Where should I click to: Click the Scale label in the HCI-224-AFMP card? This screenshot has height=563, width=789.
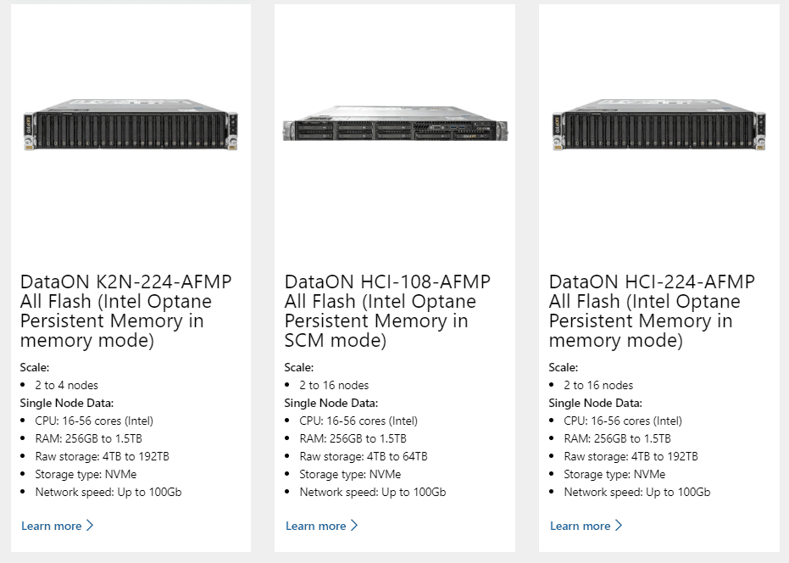pos(563,367)
